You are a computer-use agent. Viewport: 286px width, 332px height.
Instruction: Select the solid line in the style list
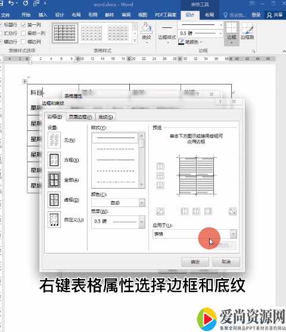[115, 138]
